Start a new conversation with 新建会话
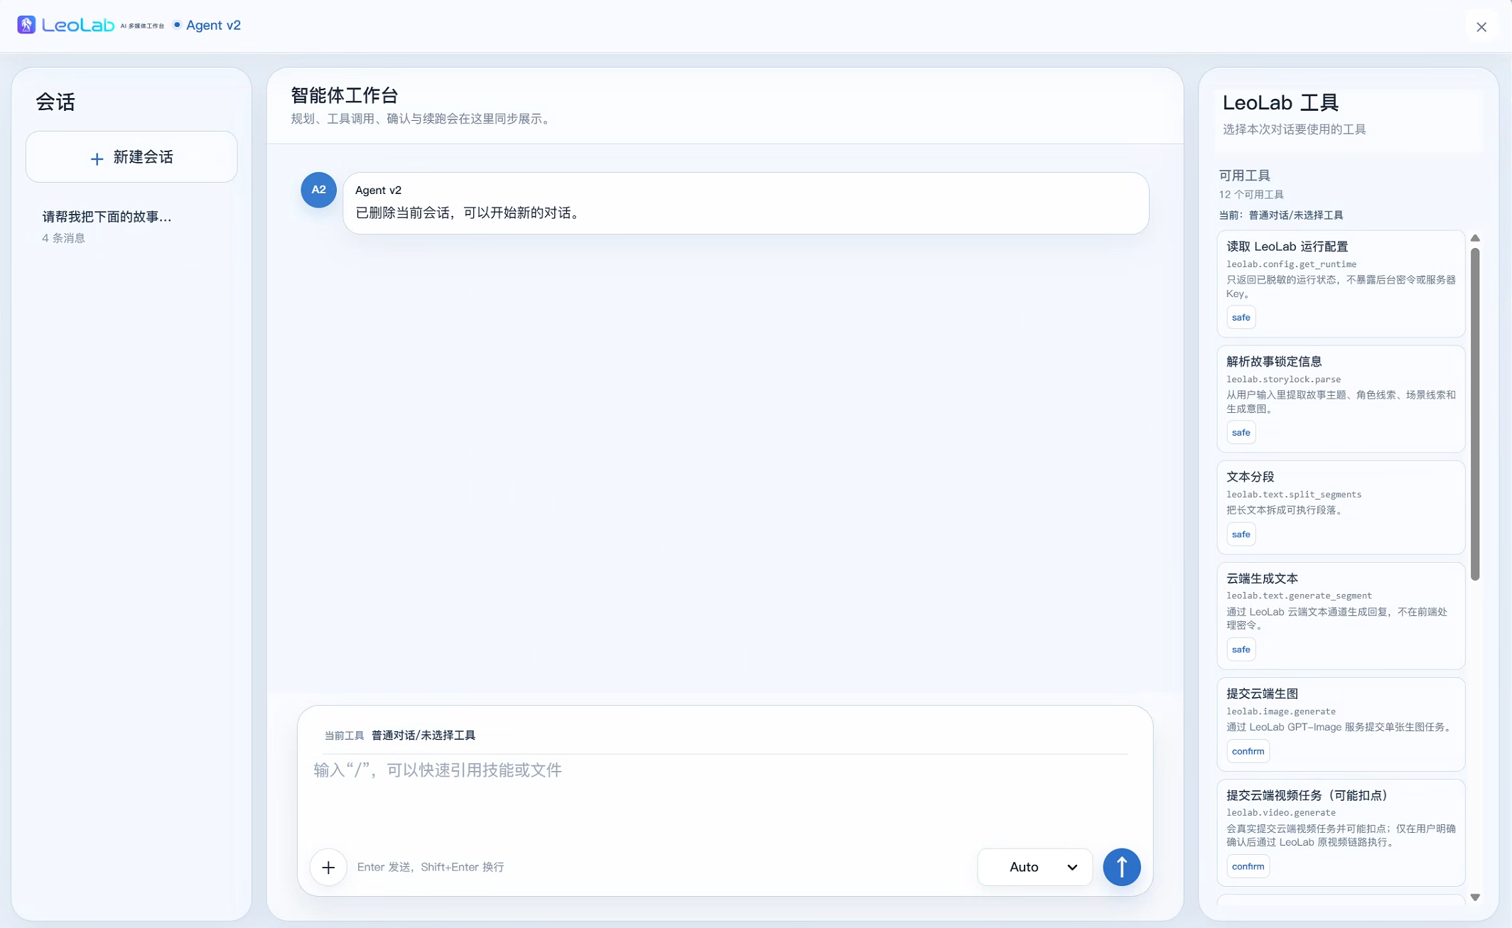 (x=131, y=157)
